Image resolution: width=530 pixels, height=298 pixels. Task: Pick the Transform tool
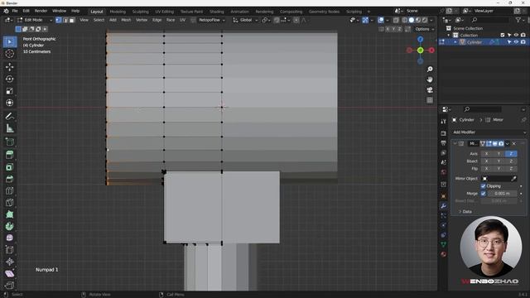[10, 103]
